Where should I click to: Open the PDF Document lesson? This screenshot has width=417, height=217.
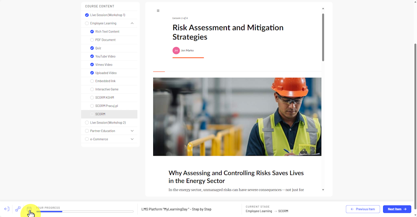106,40
